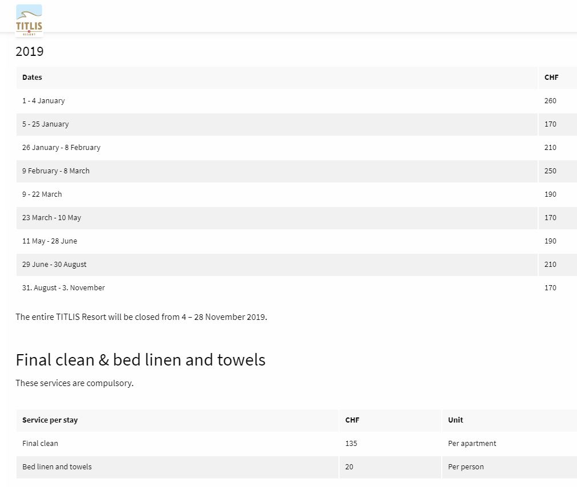Select the 11 May - 28 June row
Viewport: 577px width, 487px height.
coord(50,241)
